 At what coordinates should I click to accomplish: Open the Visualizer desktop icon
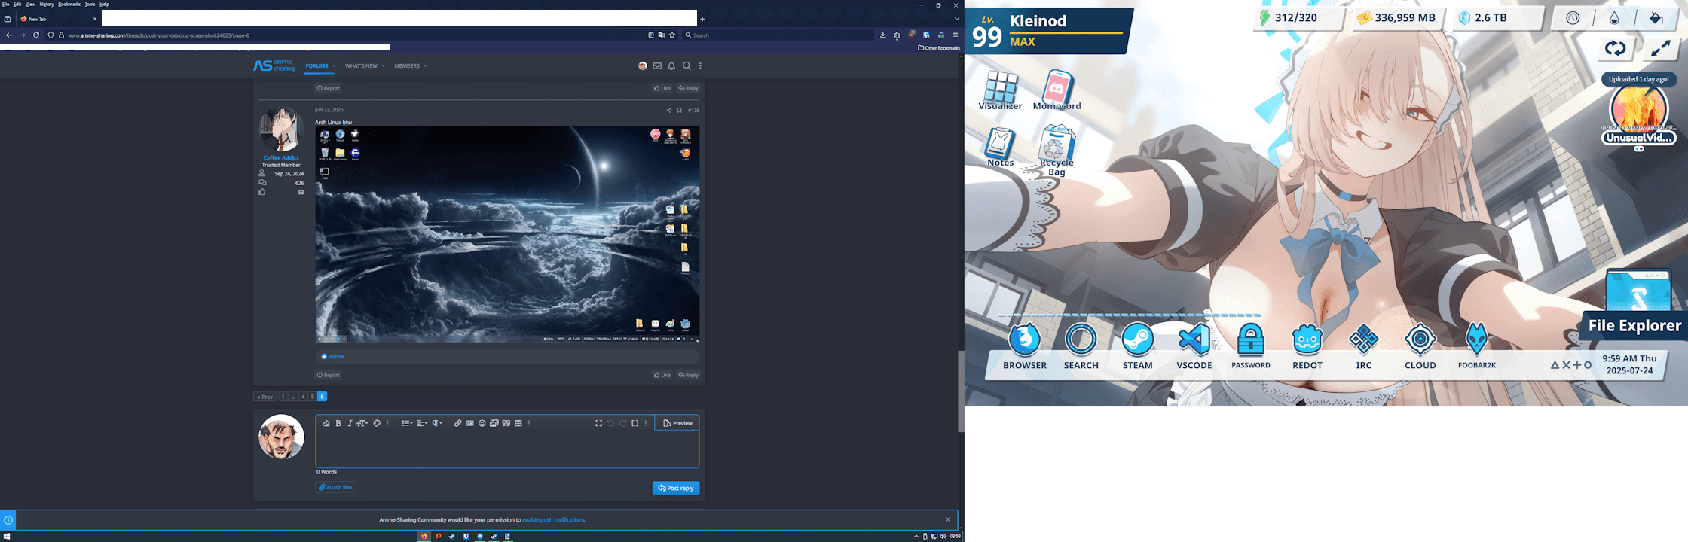1001,90
